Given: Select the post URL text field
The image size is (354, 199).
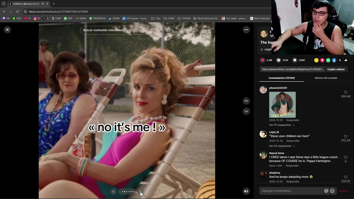Looking at the screenshot, I should click(292, 69).
